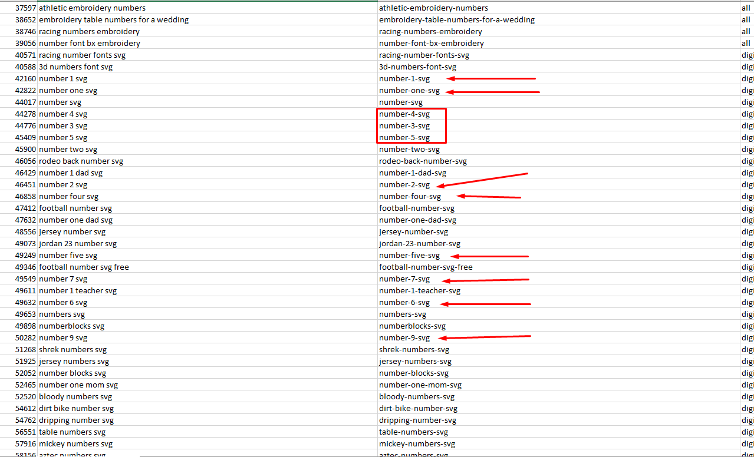Image resolution: width=754 pixels, height=457 pixels.
Task: Click the slug cell "embroidery-table-numbers-for-a-wedding"
Action: coord(456,20)
